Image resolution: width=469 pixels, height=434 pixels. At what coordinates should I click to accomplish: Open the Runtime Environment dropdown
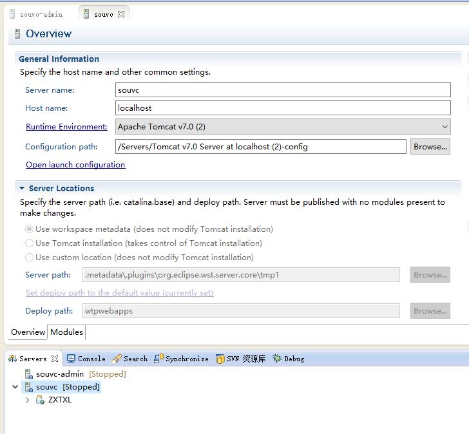click(x=445, y=127)
